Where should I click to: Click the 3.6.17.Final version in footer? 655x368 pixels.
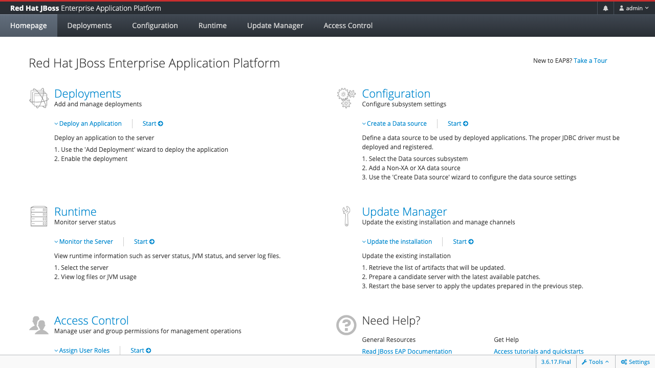[556, 362]
